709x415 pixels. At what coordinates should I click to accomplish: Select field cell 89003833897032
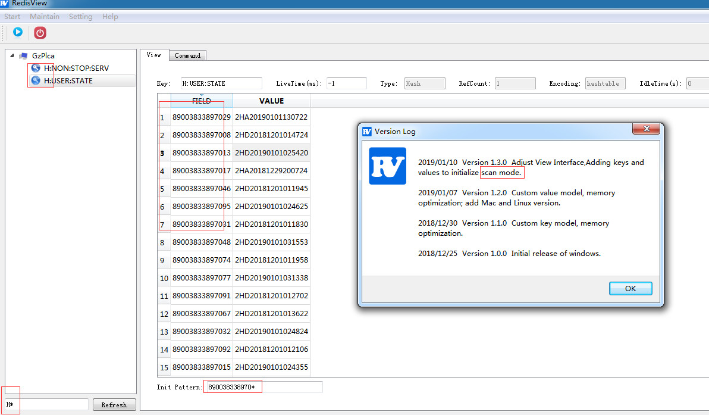[202, 331]
